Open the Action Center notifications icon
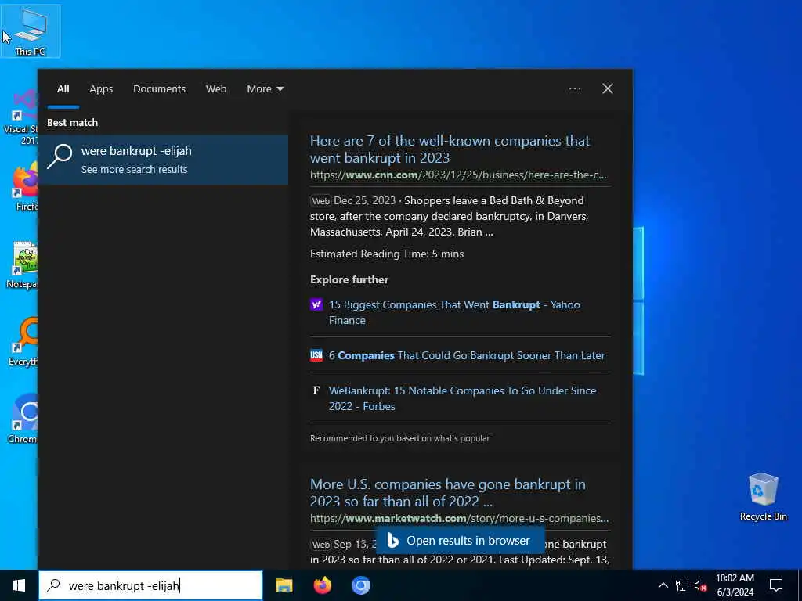 coord(776,585)
